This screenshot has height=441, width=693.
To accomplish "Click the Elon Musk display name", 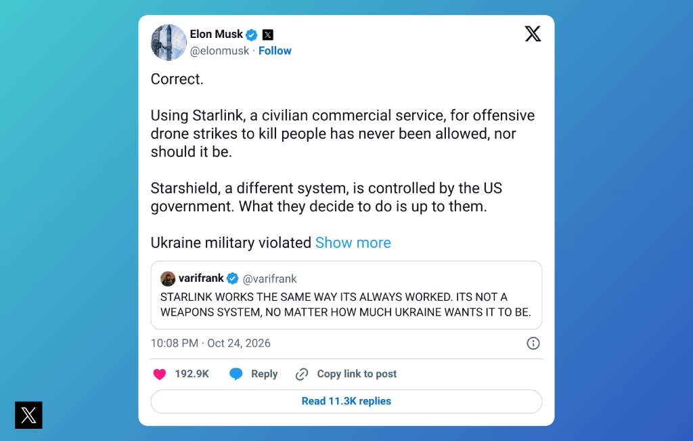I will pyautogui.click(x=216, y=34).
